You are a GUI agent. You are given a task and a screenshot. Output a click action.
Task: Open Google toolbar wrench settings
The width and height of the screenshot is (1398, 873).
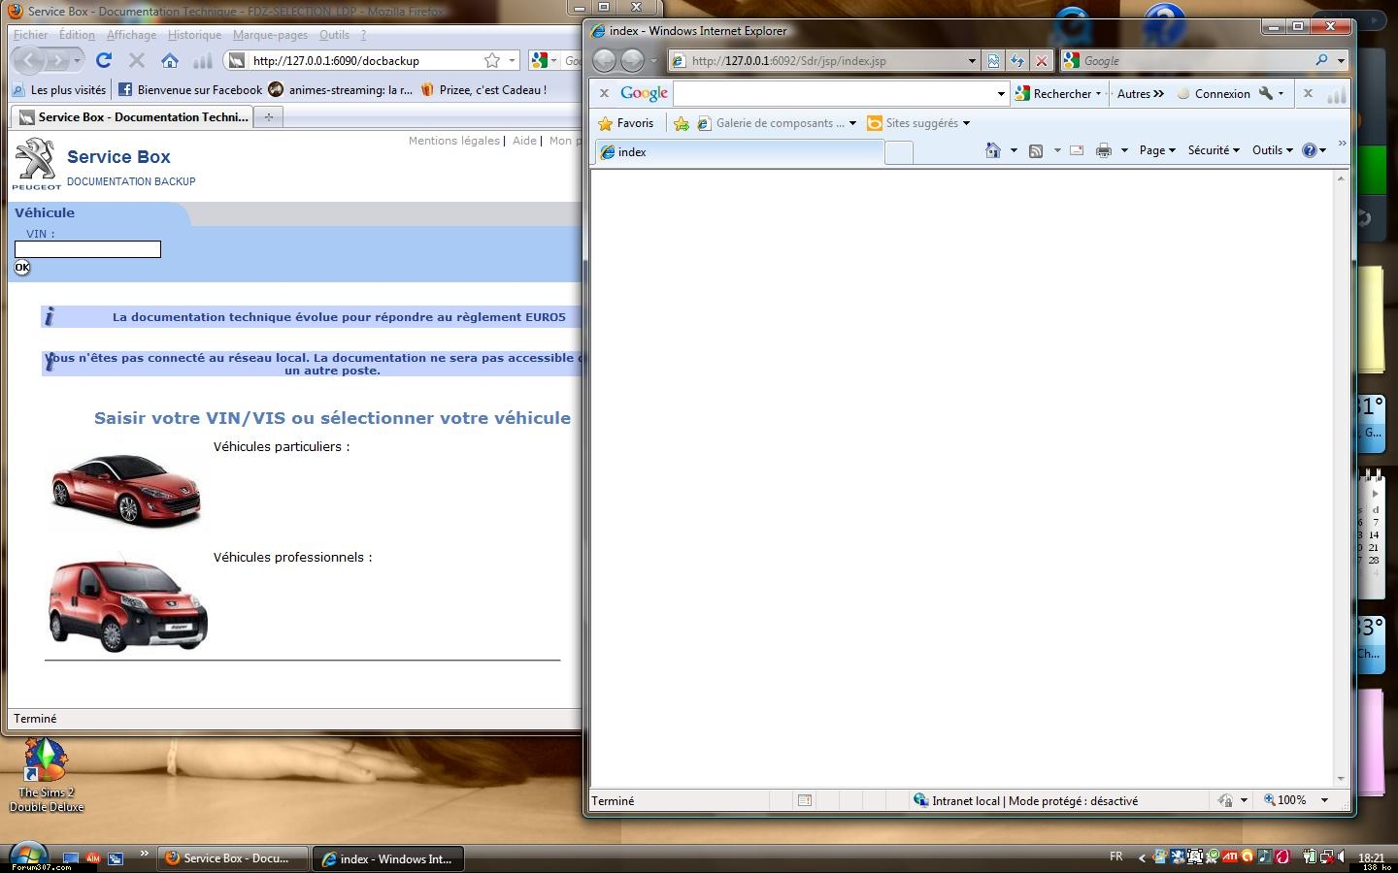point(1265,93)
